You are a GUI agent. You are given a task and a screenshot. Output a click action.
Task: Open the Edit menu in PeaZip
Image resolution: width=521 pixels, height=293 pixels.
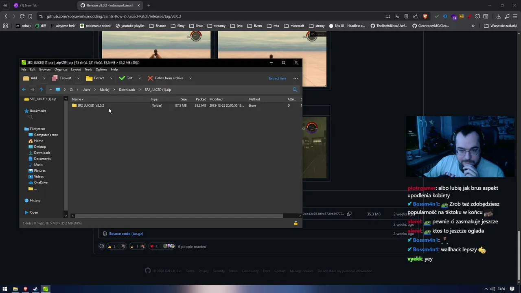click(x=33, y=70)
